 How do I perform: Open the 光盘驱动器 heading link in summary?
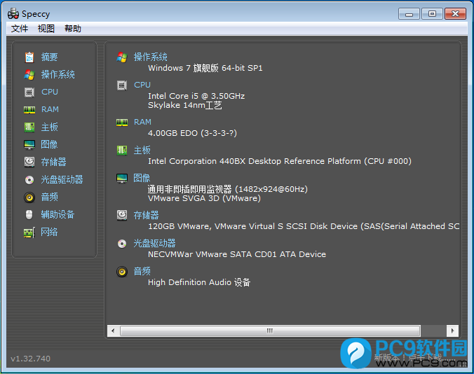(x=154, y=243)
